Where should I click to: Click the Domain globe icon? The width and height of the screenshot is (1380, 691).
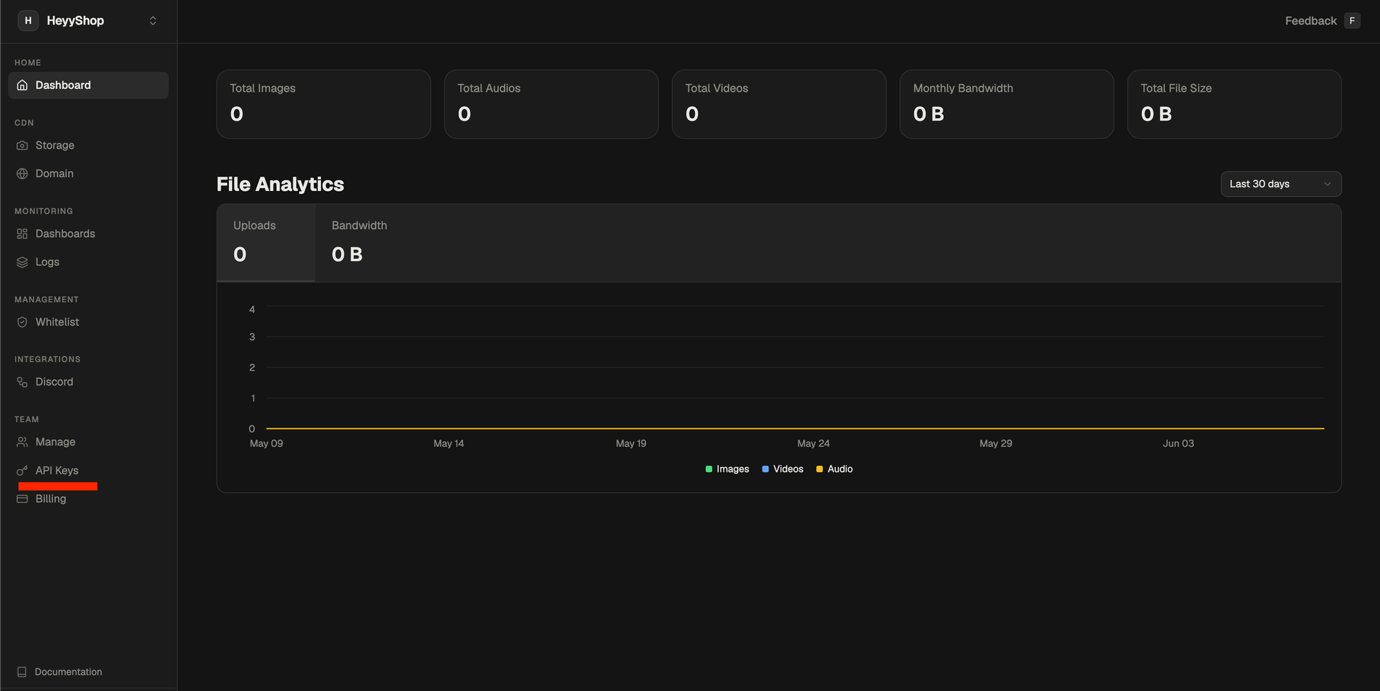tap(22, 174)
